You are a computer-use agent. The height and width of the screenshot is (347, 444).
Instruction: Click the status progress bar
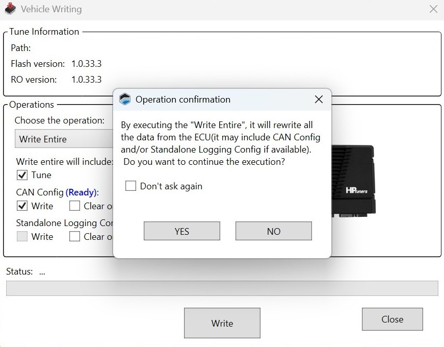[222, 288]
